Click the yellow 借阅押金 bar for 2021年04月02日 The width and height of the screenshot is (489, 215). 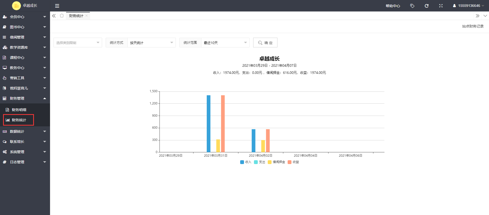(263, 146)
